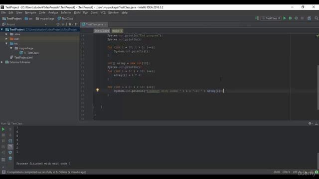
Task: Collapse the mypackage folder
Action: point(11,48)
